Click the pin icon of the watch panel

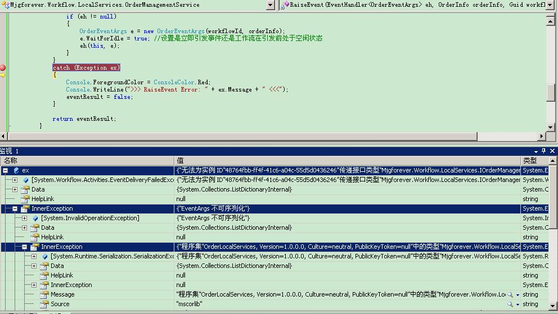pyautogui.click(x=544, y=151)
